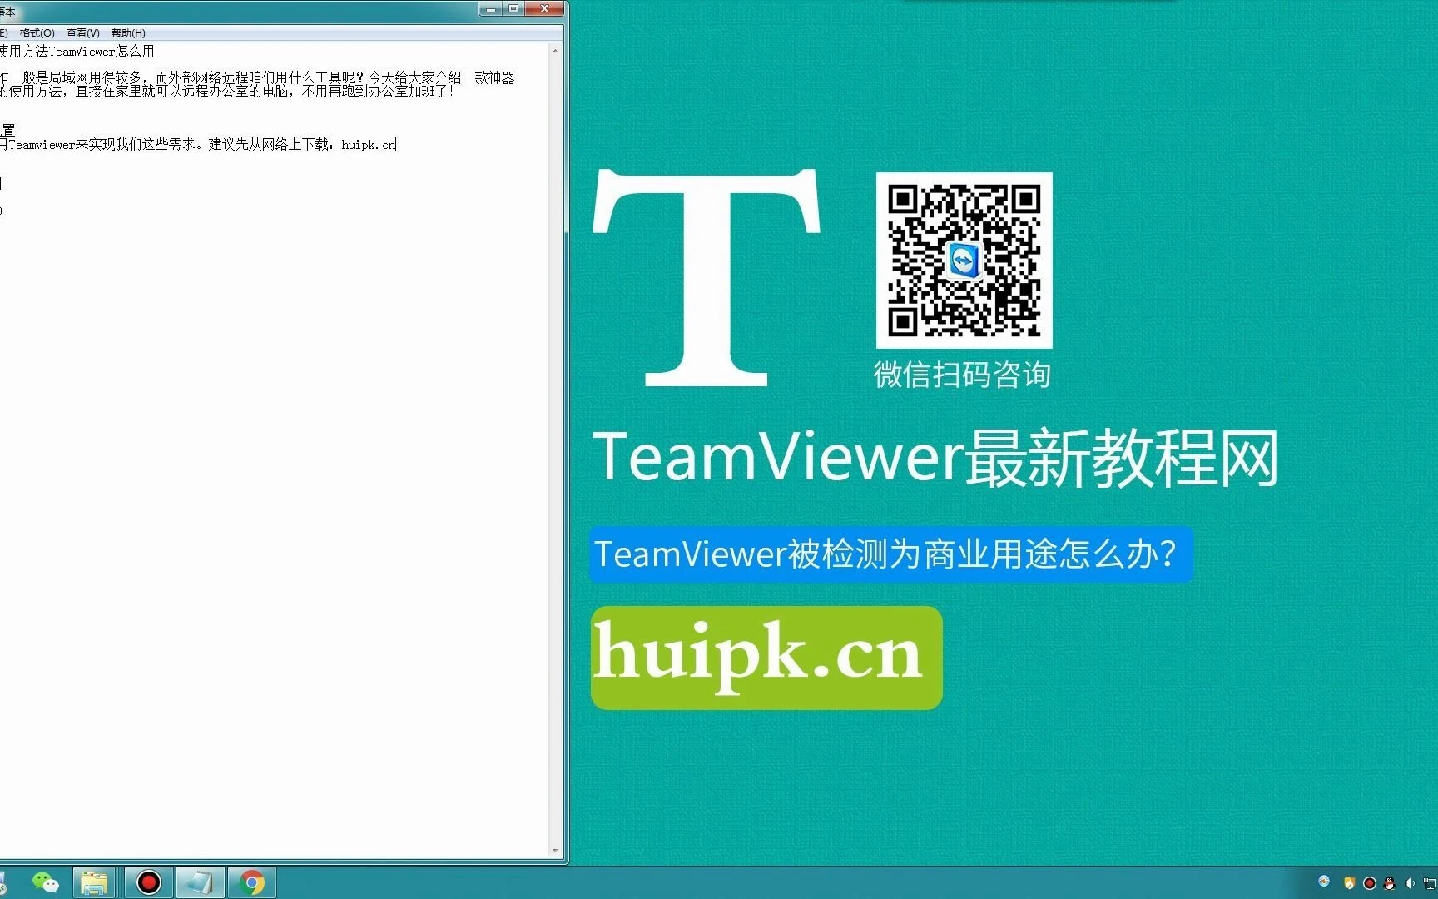
Task: Open the File Explorer taskbar icon
Action: 94,882
